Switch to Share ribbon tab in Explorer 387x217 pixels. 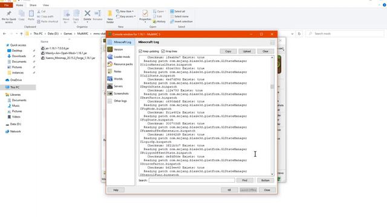[33, 5]
